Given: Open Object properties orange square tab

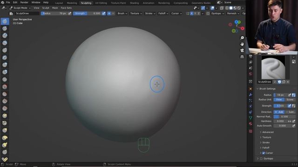Looking at the screenshot, I should point(251,89).
